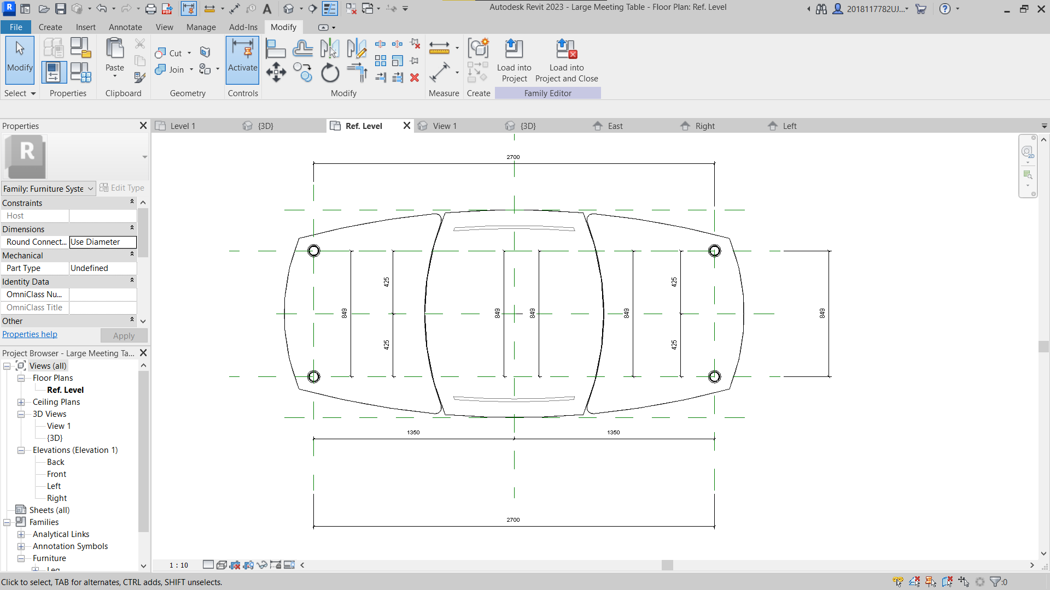The width and height of the screenshot is (1050, 590).
Task: Toggle the crop region visibility
Action: [x=249, y=565]
